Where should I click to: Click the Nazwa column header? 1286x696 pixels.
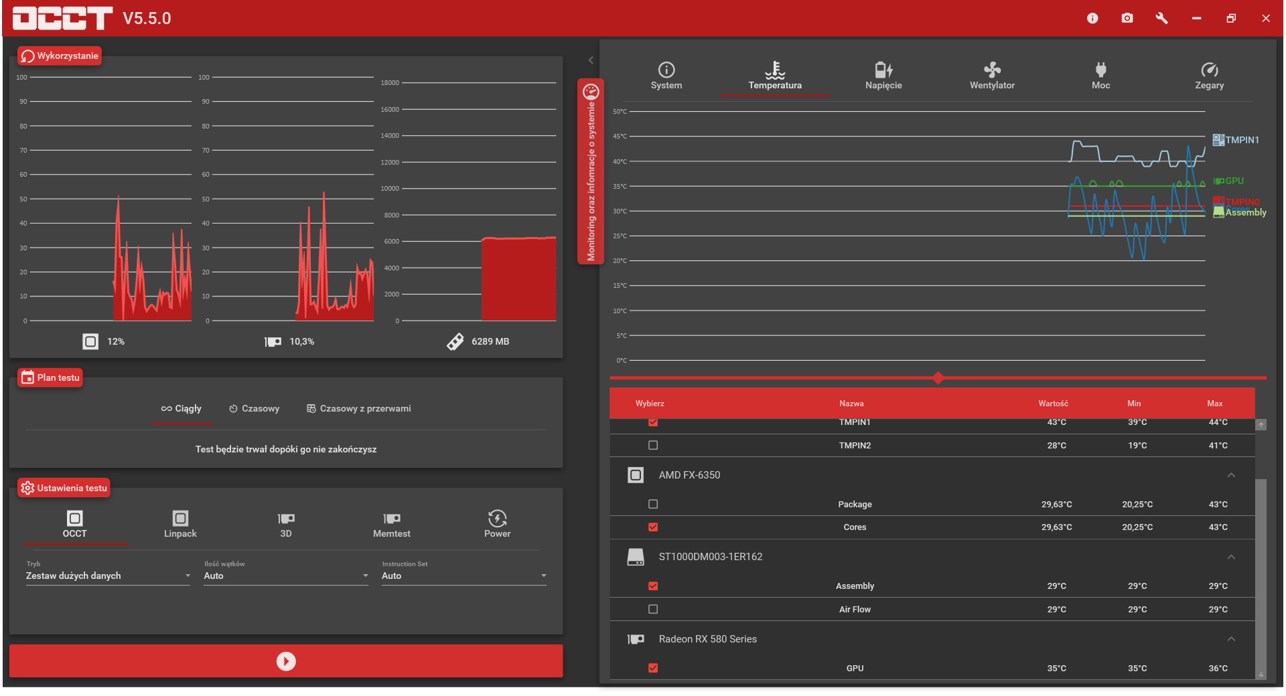[851, 404]
